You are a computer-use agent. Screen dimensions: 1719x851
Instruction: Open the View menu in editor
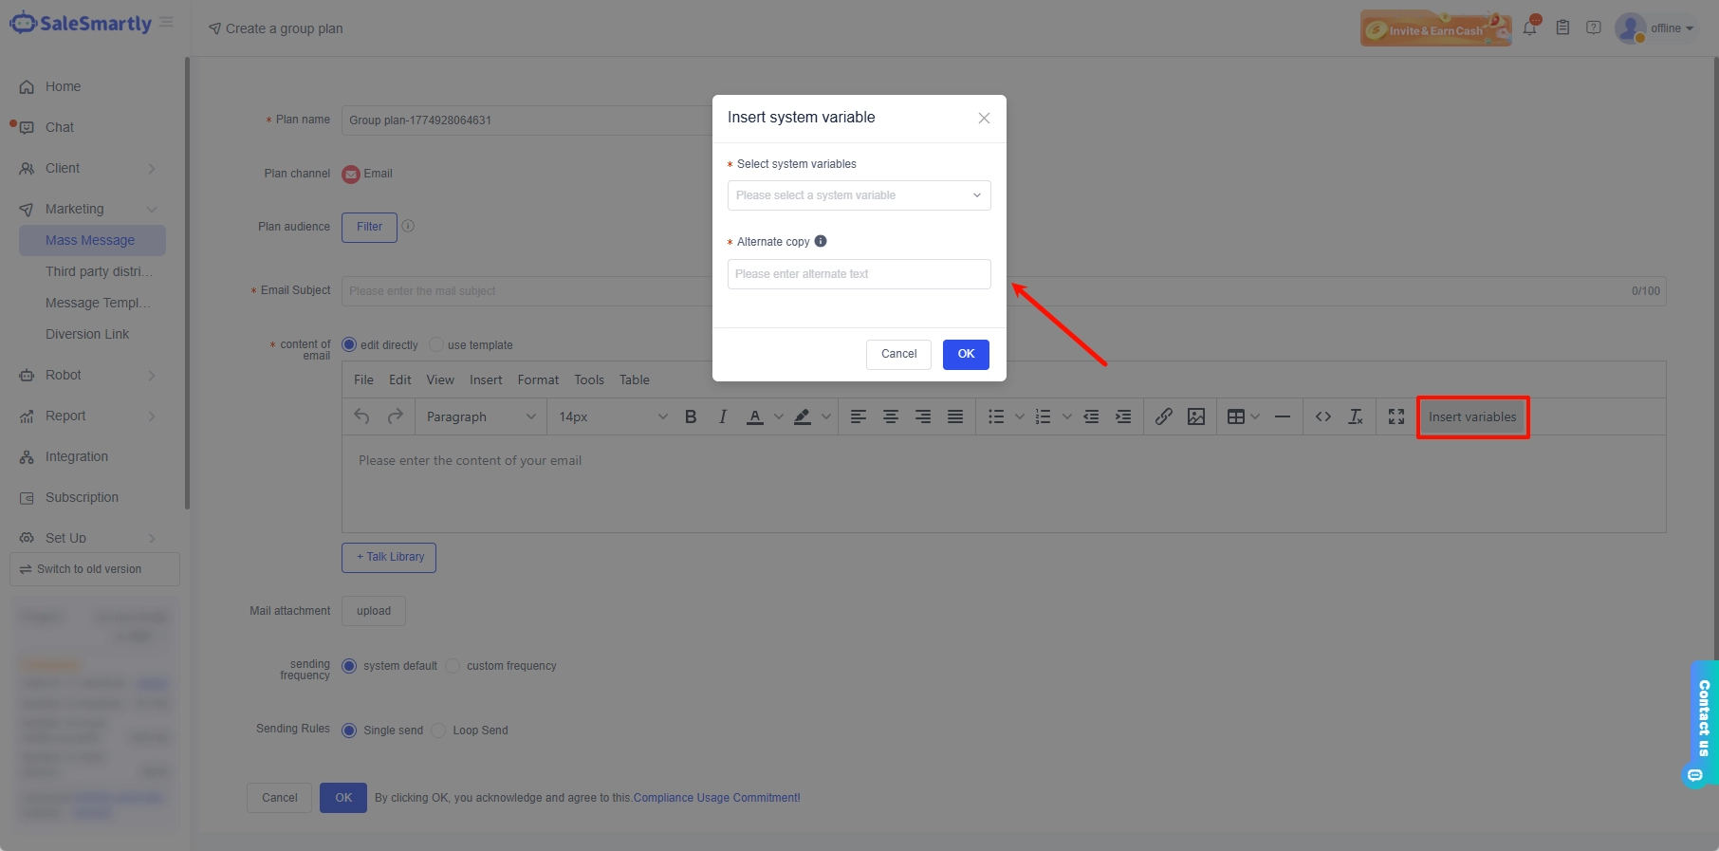pos(440,379)
